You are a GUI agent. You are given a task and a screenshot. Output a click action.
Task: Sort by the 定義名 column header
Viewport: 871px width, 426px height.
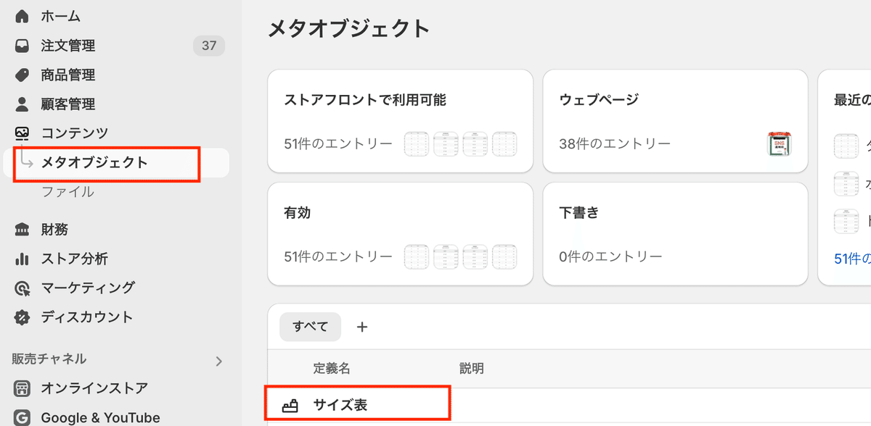332,369
